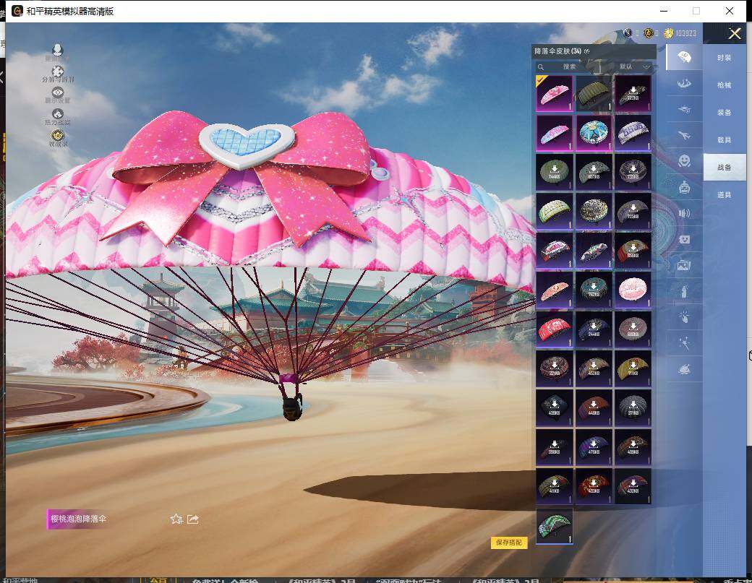Switch to the 装备 tab
Screen dimensions: 752x583
point(725,112)
